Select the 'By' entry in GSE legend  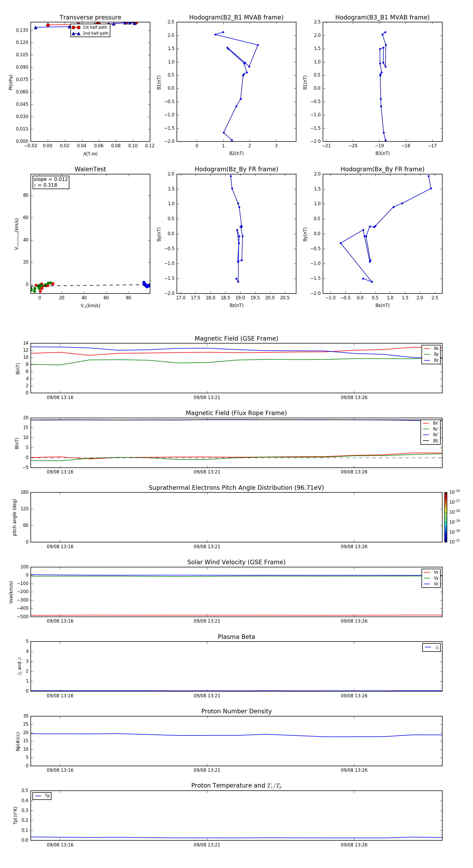pos(431,355)
